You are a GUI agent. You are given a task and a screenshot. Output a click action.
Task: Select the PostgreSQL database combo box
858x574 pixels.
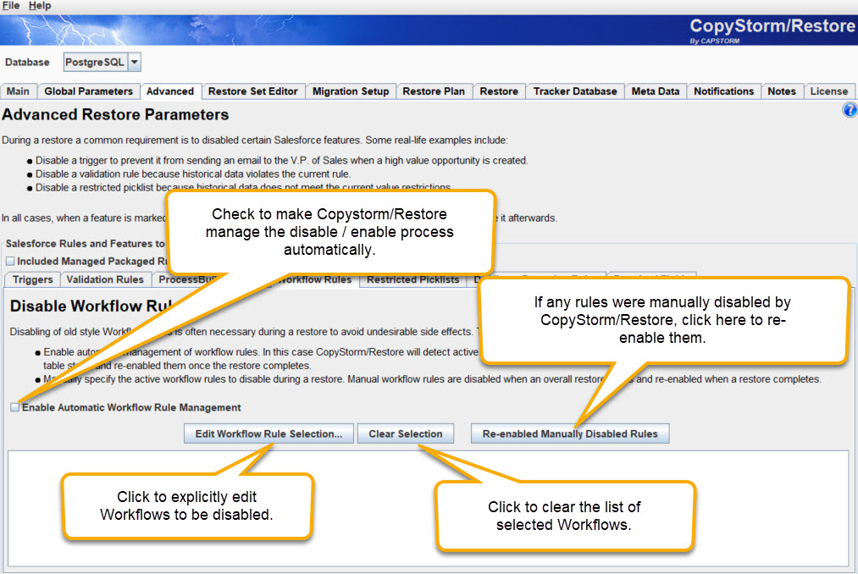102,63
